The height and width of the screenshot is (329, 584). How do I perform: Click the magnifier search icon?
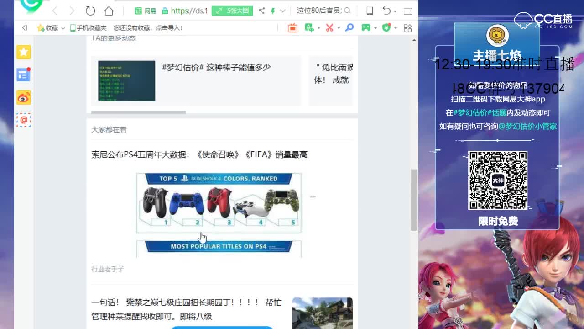point(347,11)
